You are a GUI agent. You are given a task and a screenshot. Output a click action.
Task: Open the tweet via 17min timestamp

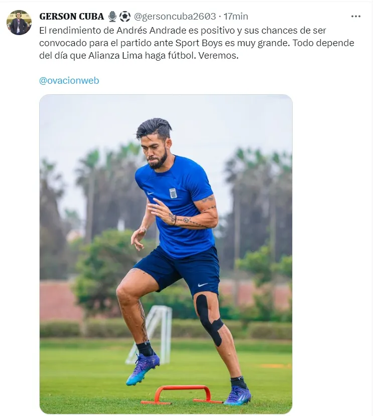click(235, 17)
